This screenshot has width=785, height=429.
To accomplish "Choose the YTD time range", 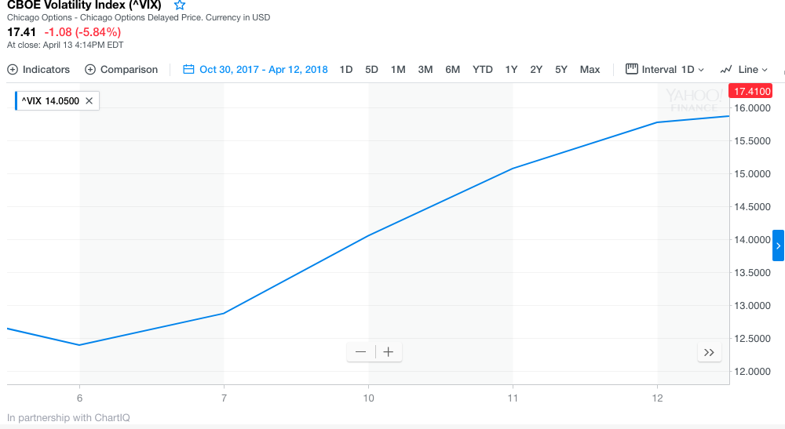I will (483, 70).
